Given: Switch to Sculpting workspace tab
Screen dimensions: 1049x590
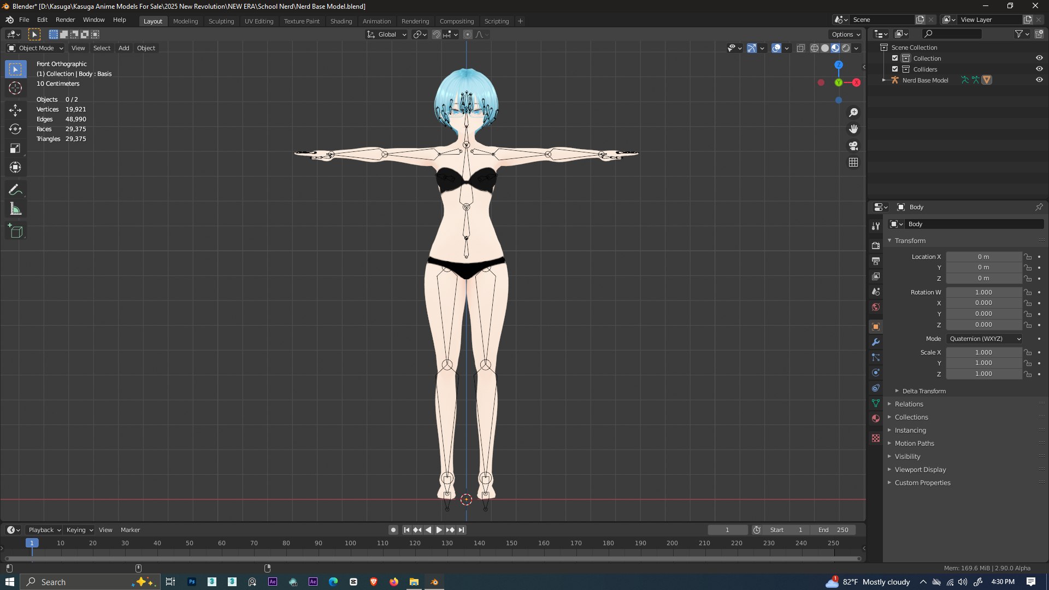Looking at the screenshot, I should [x=221, y=21].
